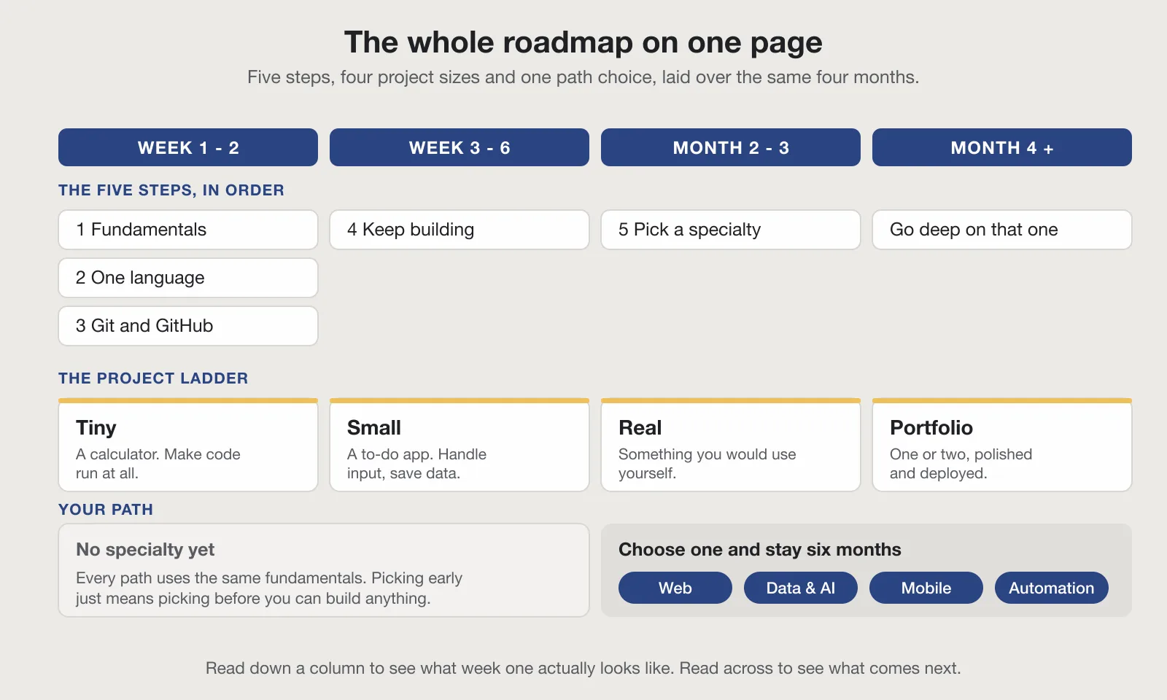The image size is (1167, 700).
Task: Click the 3 Git and GitHub step
Action: [x=188, y=326]
